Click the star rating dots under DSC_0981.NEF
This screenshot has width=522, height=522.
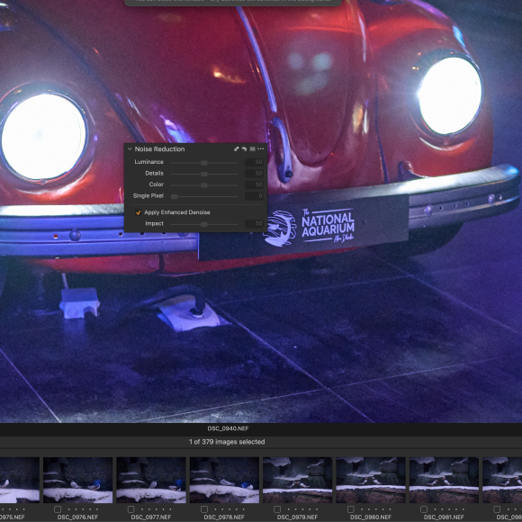[x=449, y=509]
